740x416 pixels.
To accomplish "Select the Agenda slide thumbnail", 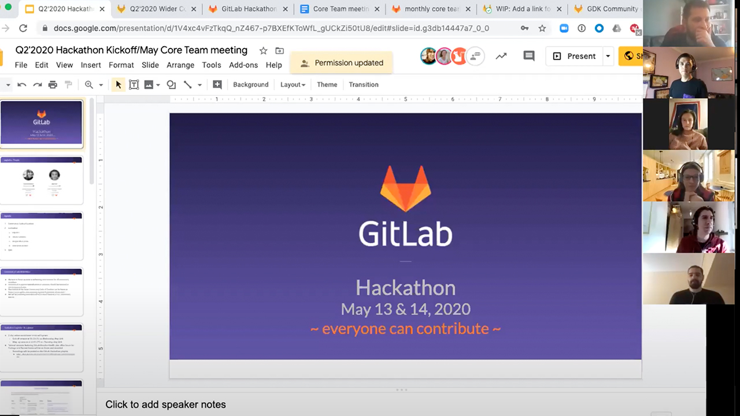I will pos(41,235).
